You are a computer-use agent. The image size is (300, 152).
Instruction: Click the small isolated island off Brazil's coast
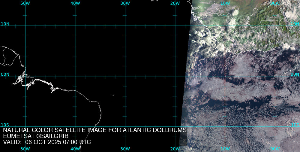pyautogui.click(x=113, y=96)
